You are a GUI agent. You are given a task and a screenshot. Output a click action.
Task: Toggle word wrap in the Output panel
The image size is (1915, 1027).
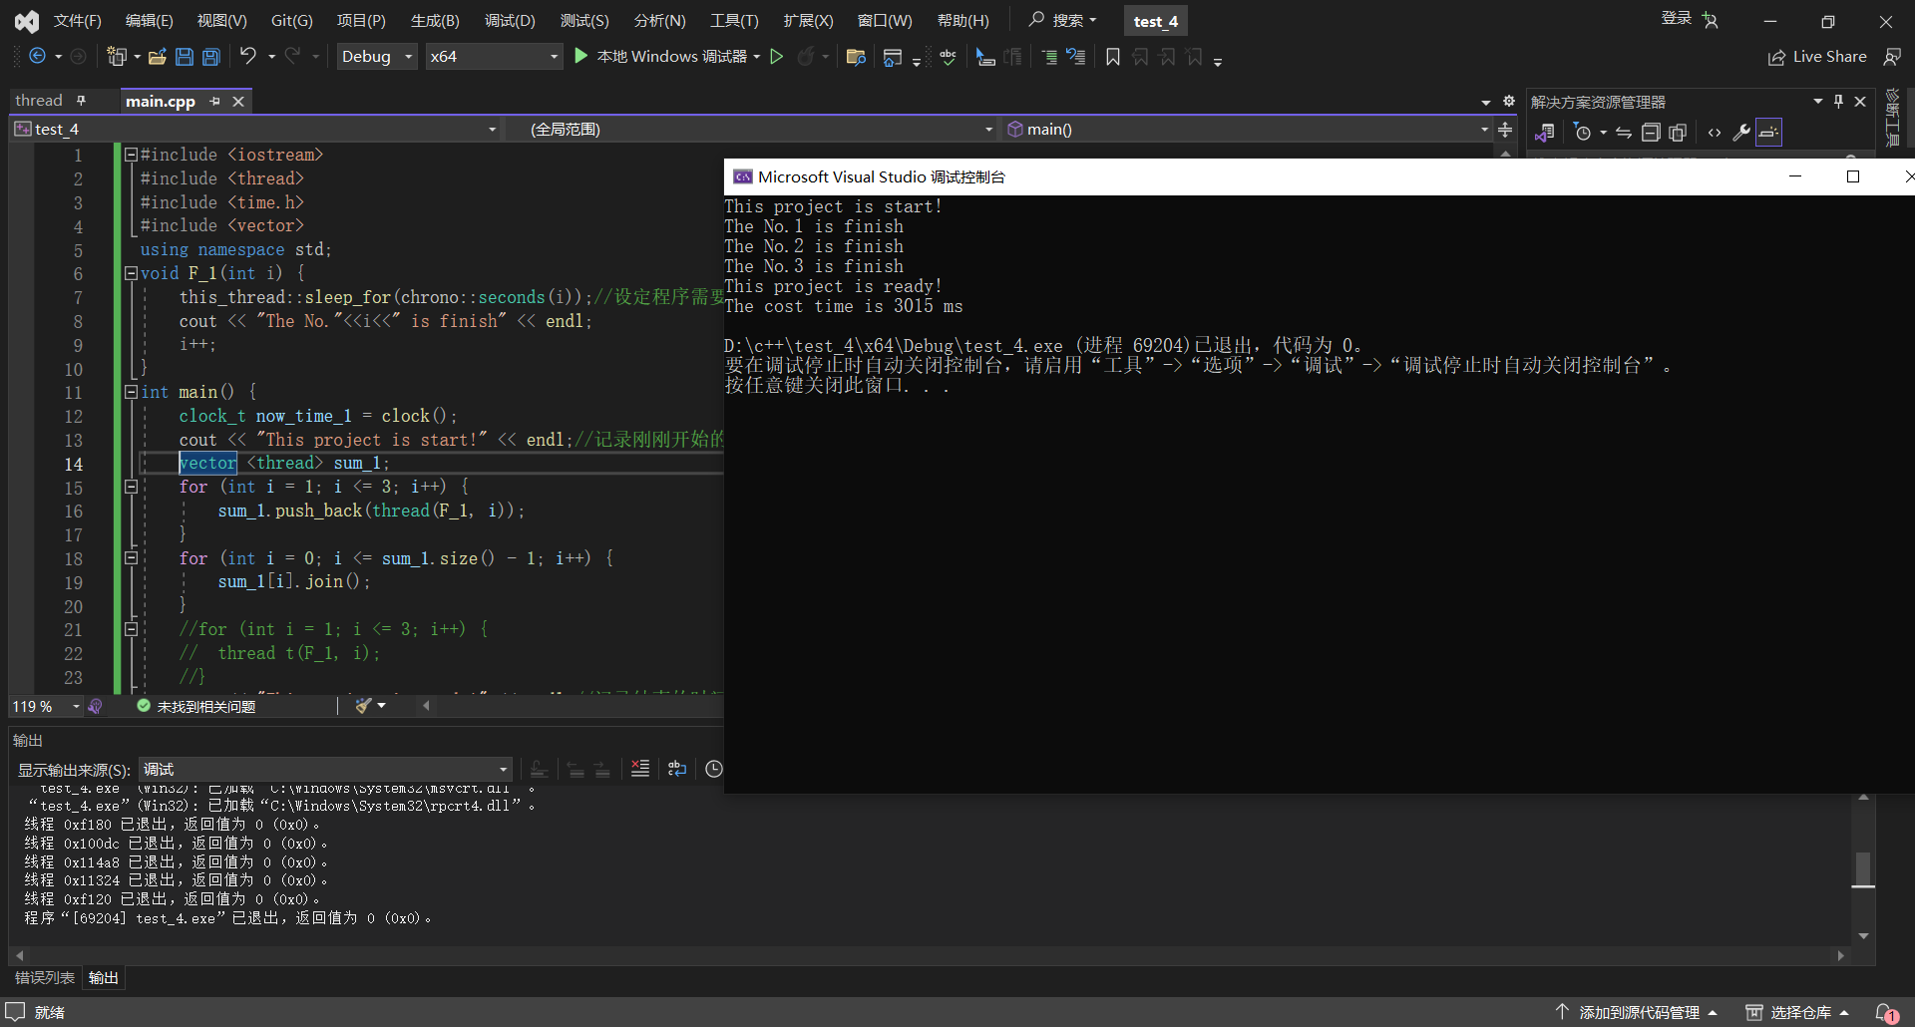(x=677, y=769)
